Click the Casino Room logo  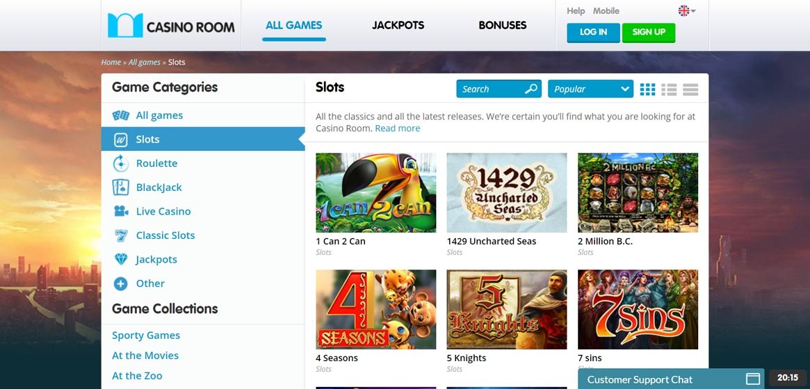pyautogui.click(x=171, y=26)
